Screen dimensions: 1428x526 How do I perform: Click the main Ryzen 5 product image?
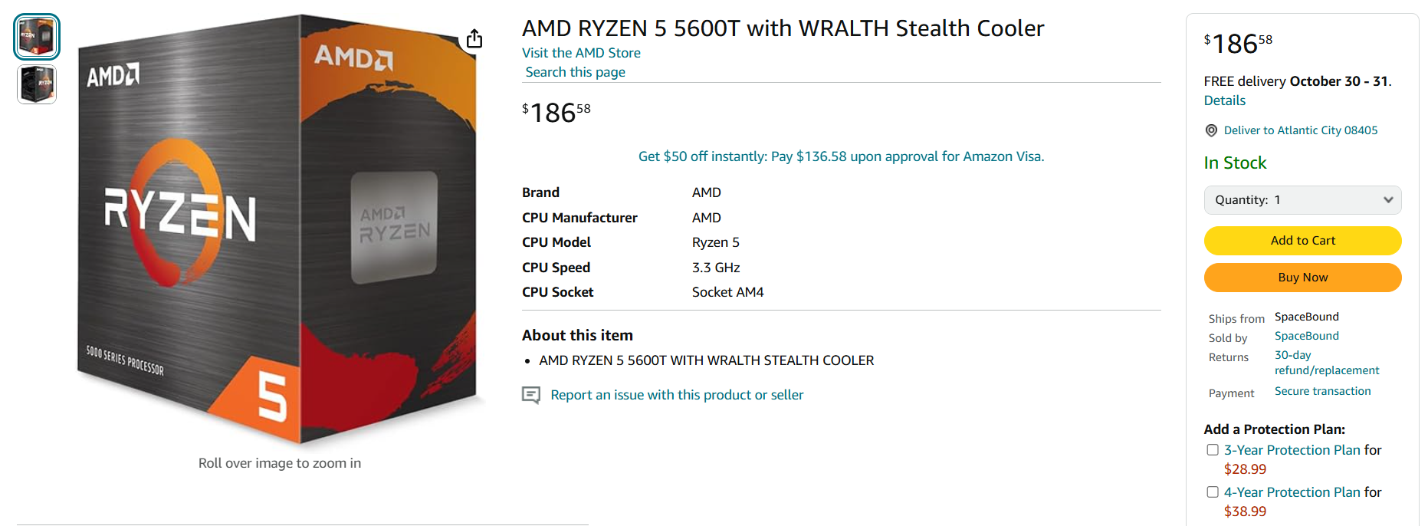click(x=280, y=230)
